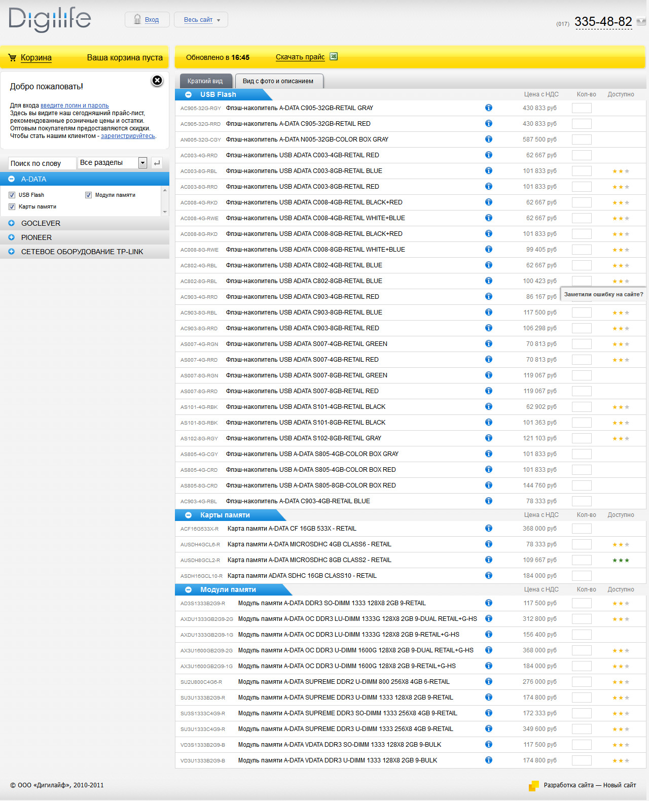Image resolution: width=649 pixels, height=801 pixels.
Task: Click the Поиск по слову search field
Action: tap(42, 163)
